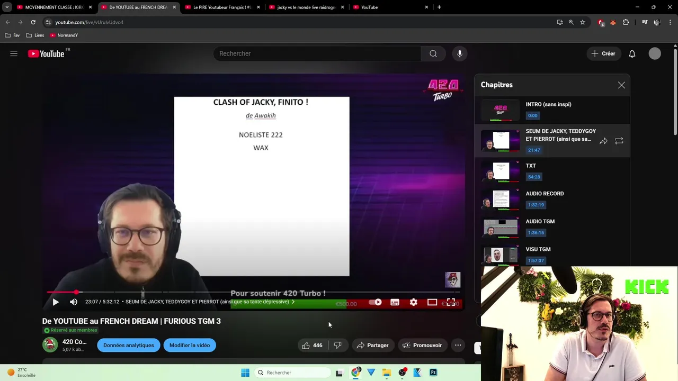The width and height of the screenshot is (678, 381).
Task: Open the Windows Start menu
Action: (x=245, y=373)
